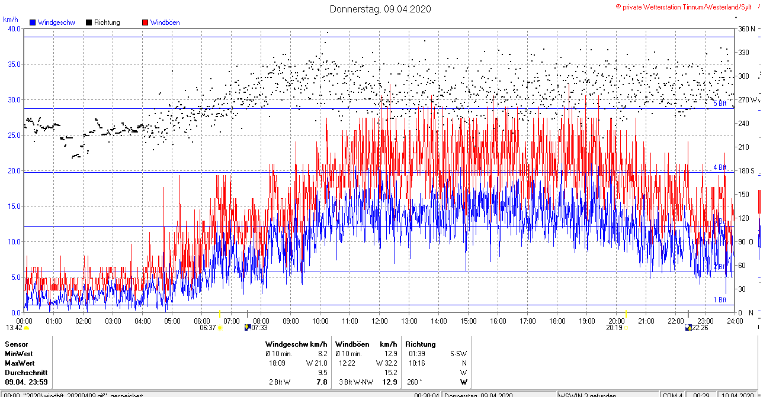The height and width of the screenshot is (397, 776).
Task: Click the 18:00 time axis label
Action: point(557,321)
